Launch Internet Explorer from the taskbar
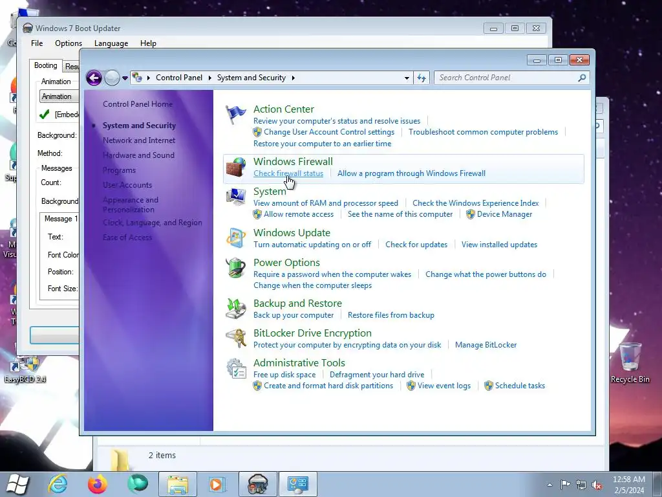Image resolution: width=662 pixels, height=497 pixels. pos(58,484)
